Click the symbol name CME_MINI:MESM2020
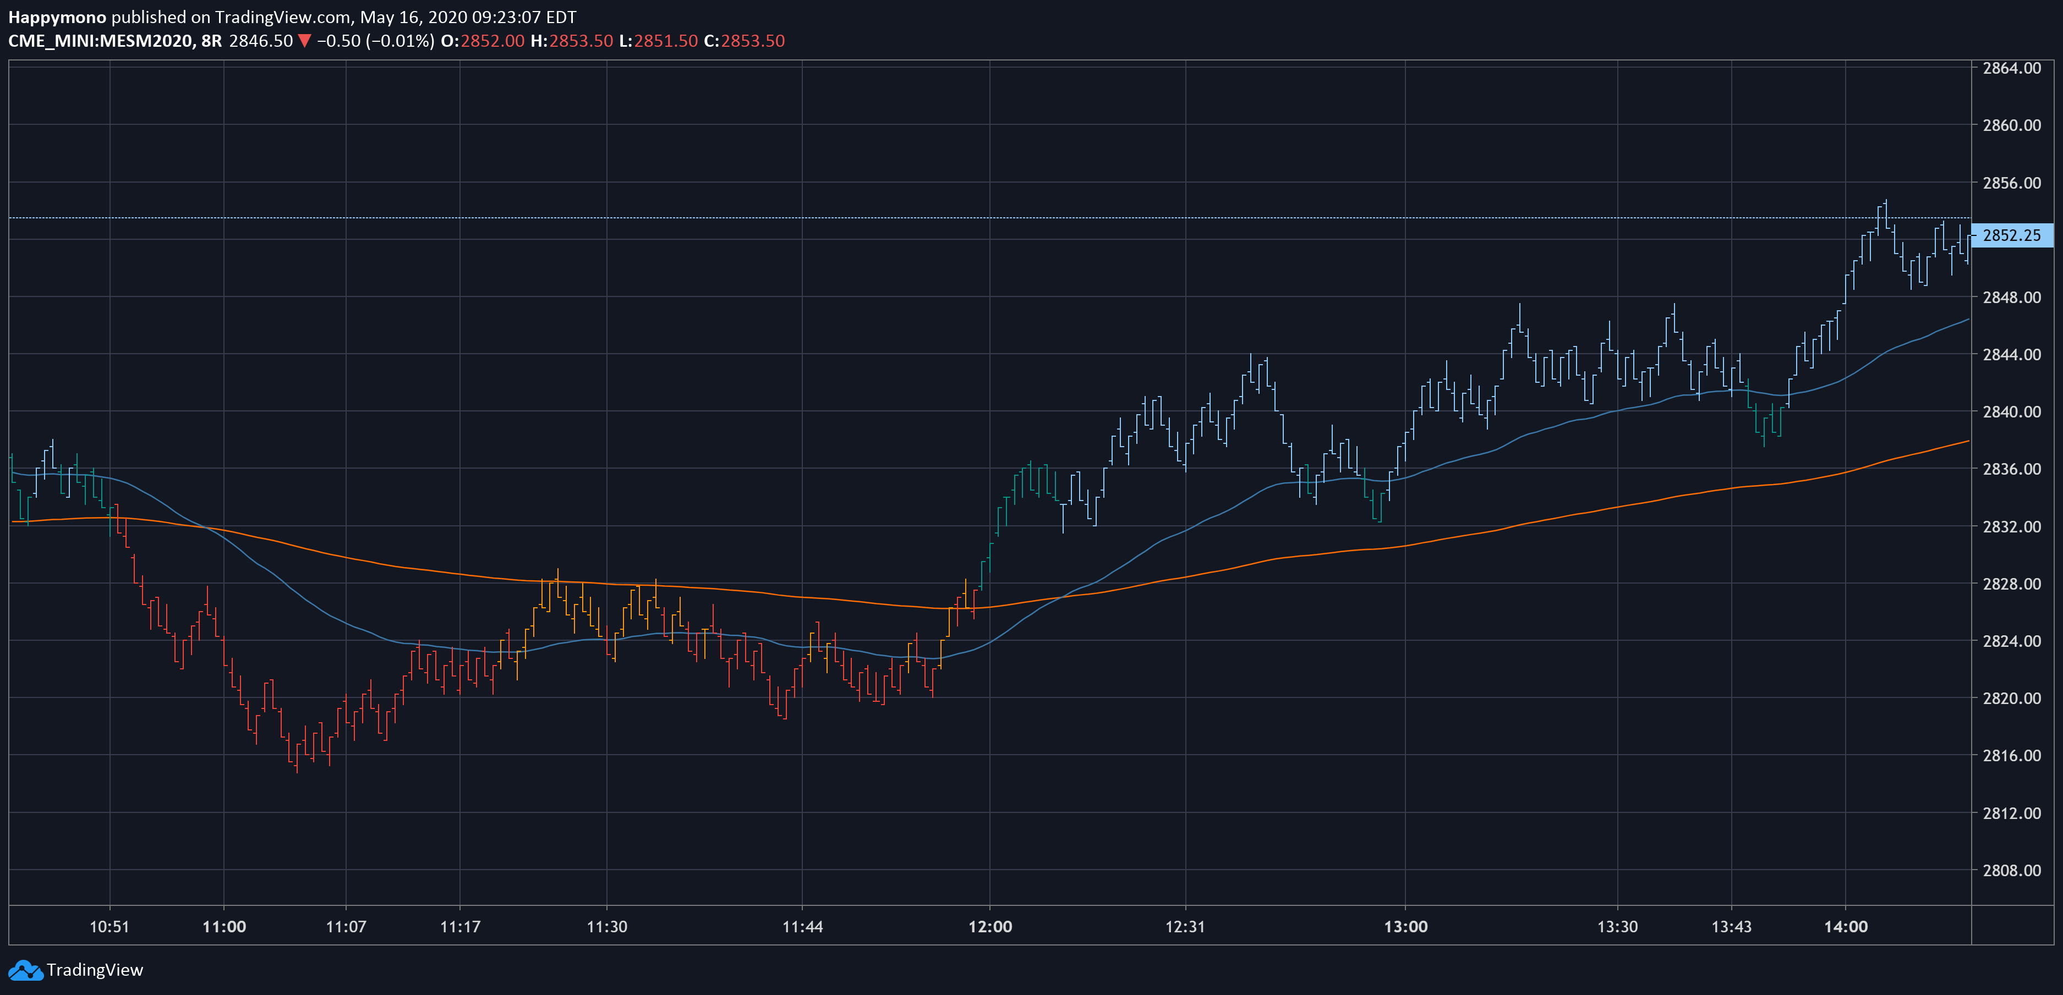Image resolution: width=2063 pixels, height=995 pixels. pyautogui.click(x=100, y=41)
